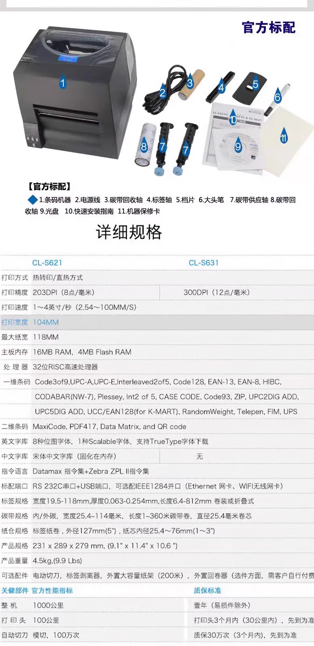314x646 pixels.
Task: Click the 纸仓规格 row label
Action: 15,531
